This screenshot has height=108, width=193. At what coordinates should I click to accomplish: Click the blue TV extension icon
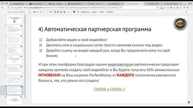(x=162, y=8)
